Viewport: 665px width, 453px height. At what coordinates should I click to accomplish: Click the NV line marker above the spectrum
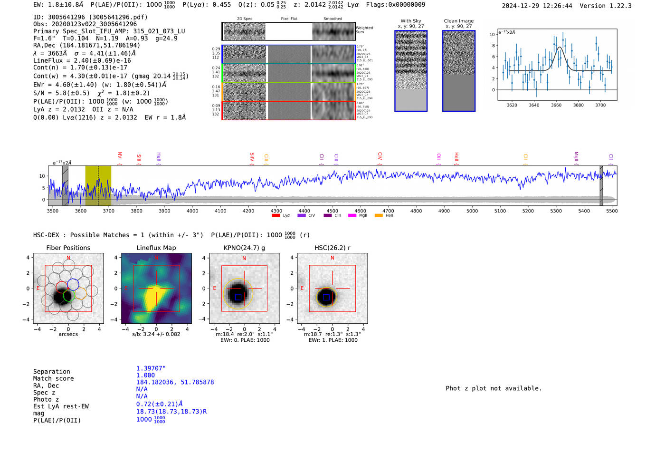click(120, 158)
